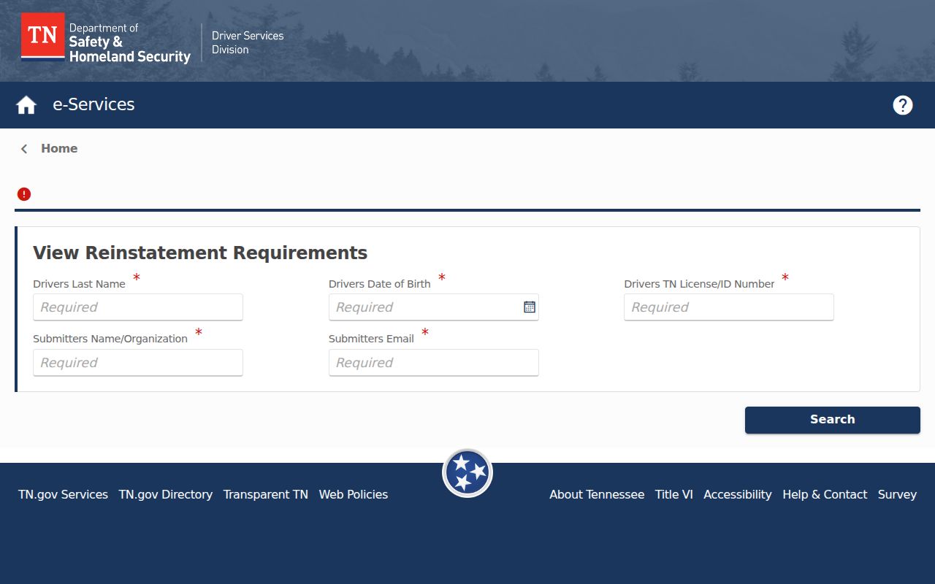Image resolution: width=935 pixels, height=584 pixels.
Task: Open TN.gov Services footer link
Action: coord(63,494)
